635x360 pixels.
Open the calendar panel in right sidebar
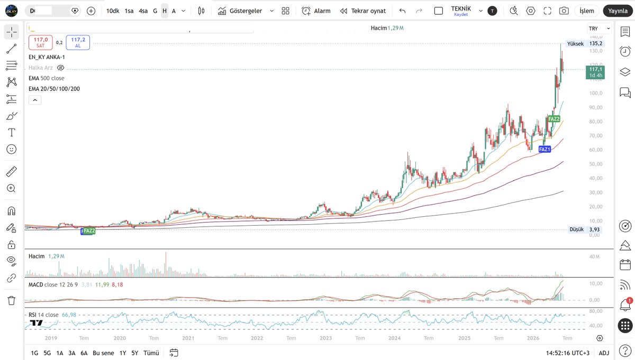[x=625, y=264]
